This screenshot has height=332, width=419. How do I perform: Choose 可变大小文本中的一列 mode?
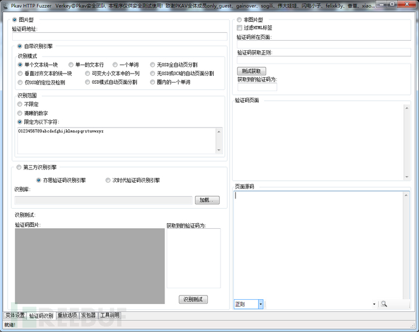[x=87, y=73]
